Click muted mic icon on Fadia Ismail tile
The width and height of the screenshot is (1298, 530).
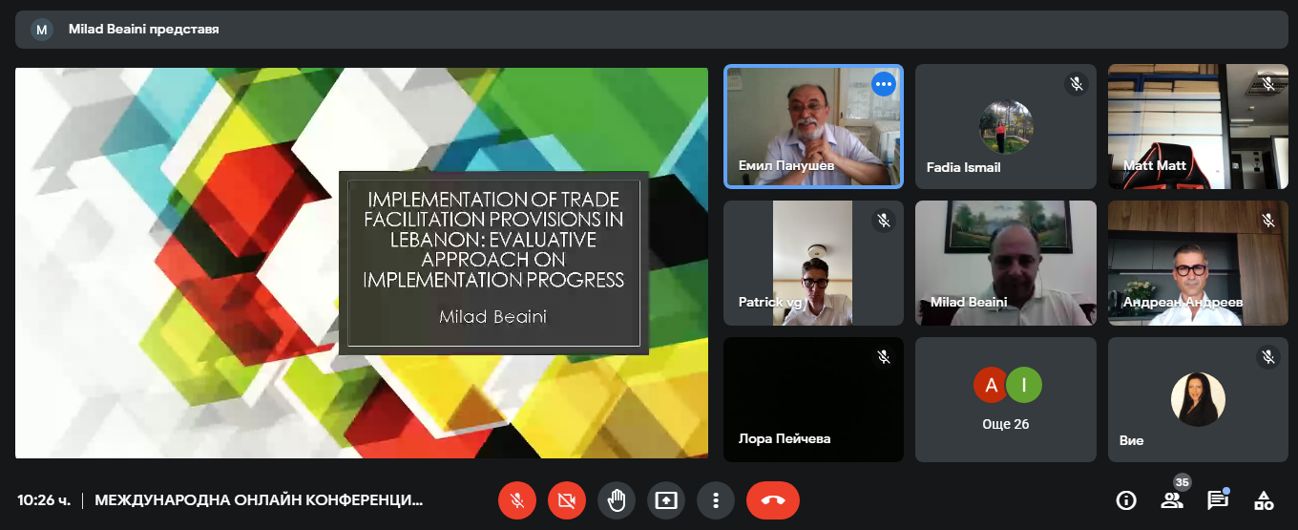tap(1077, 84)
